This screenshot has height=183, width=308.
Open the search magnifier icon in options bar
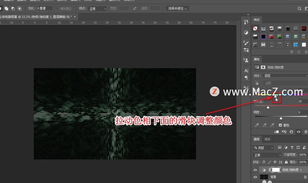(299, 9)
